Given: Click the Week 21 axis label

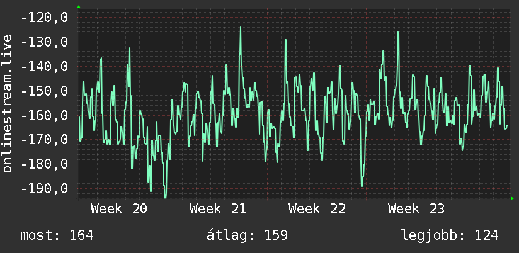Looking at the screenshot, I should (218, 209).
